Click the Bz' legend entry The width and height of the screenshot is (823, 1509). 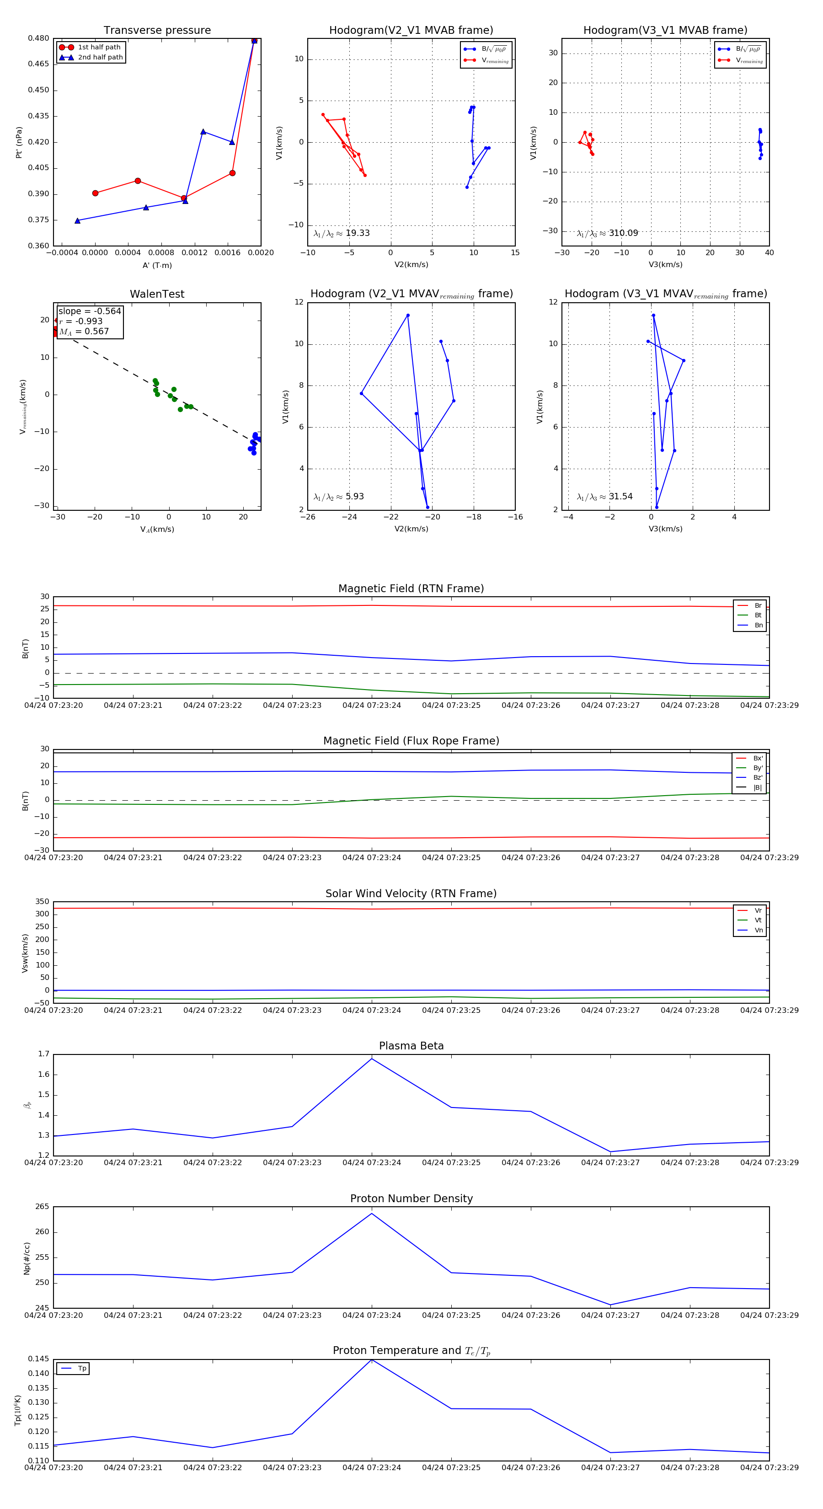[x=749, y=777]
